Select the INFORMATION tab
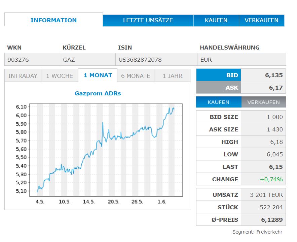The image size is (297, 242). [53, 20]
